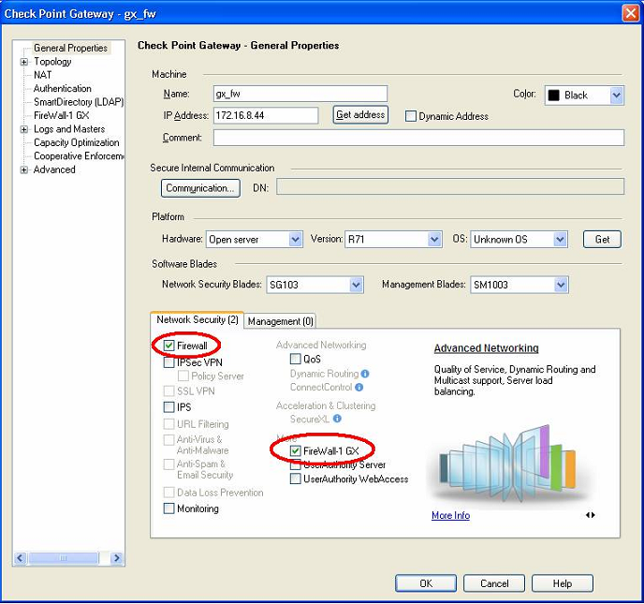Expand the Topology tree node
This screenshot has height=604, width=644.
click(24, 62)
